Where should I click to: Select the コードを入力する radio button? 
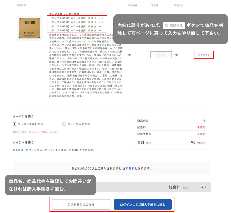click(64, 124)
